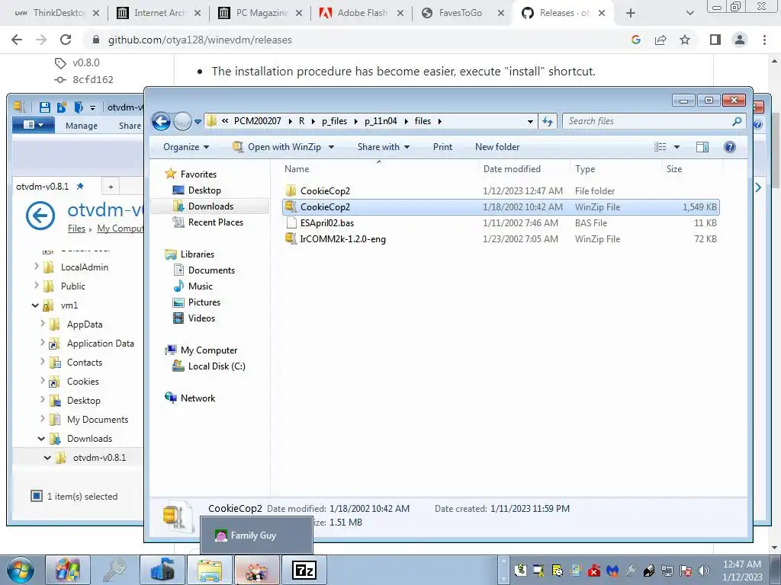Open address bar history dropdown
Image resolution: width=781 pixels, height=585 pixels.
pyautogui.click(x=530, y=121)
